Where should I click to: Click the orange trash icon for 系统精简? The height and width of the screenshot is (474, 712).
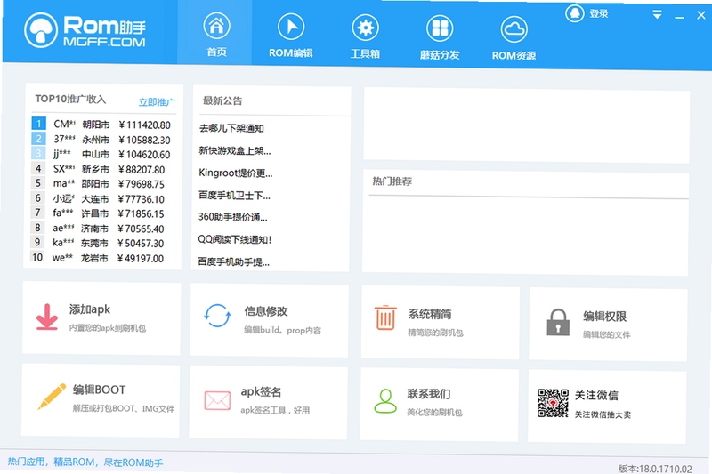(385, 317)
